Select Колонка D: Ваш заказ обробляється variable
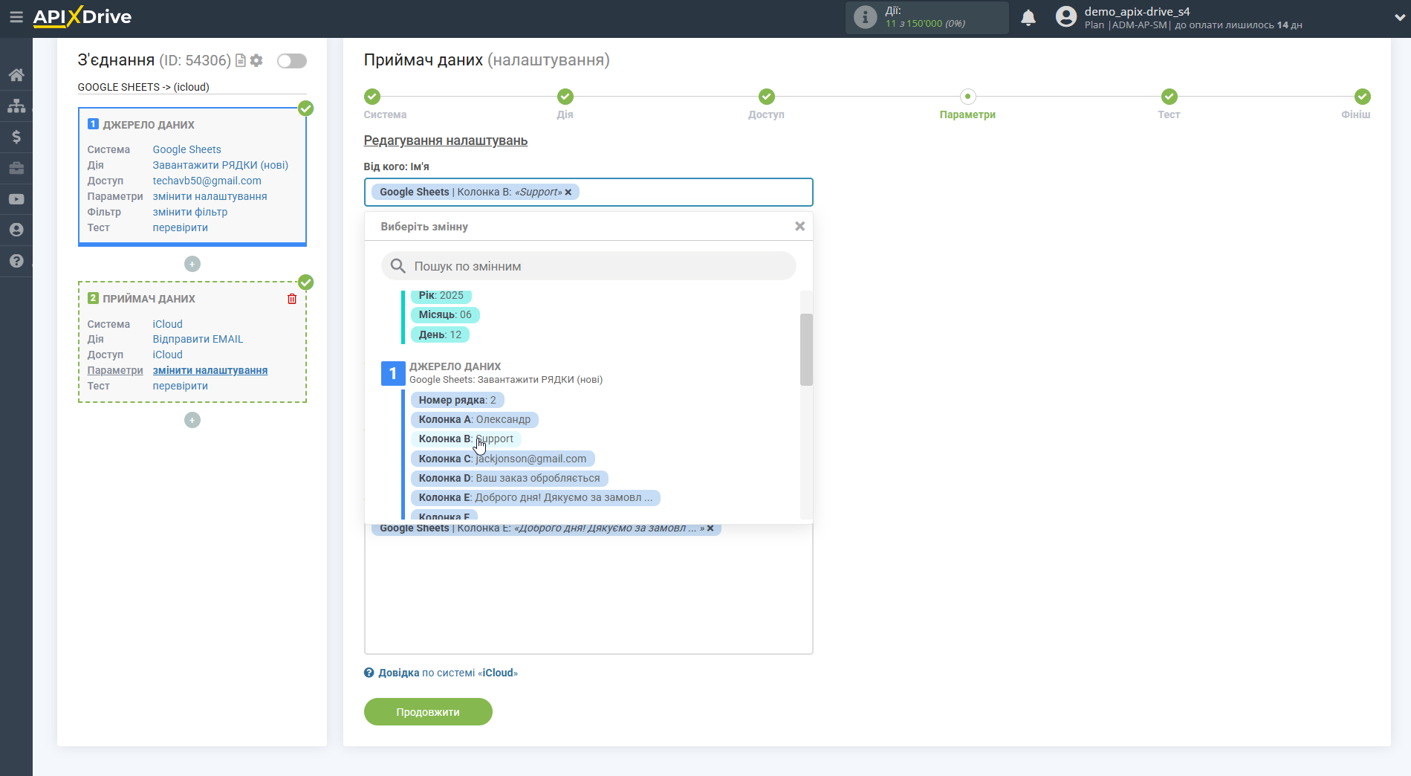Viewport: 1411px width, 776px height. pos(509,478)
